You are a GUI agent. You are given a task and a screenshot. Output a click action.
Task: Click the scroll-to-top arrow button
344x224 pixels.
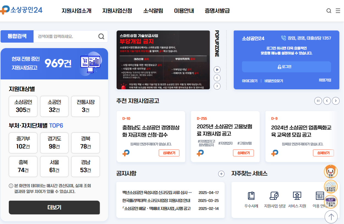coord(331,217)
